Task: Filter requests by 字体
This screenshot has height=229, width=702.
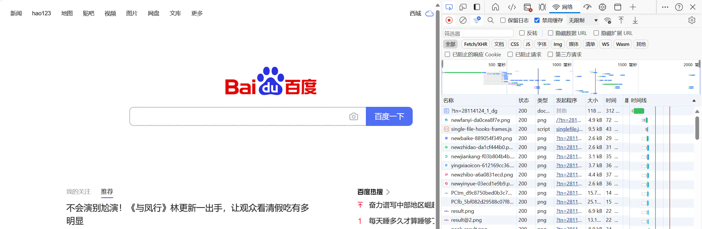Action: pos(542,44)
